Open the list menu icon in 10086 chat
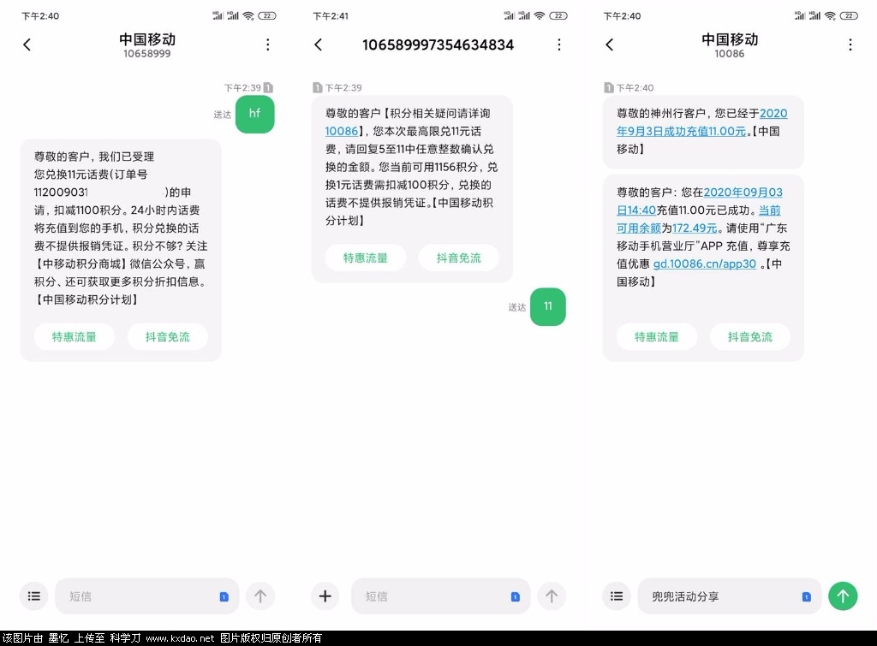The height and width of the screenshot is (646, 877). pyautogui.click(x=617, y=596)
